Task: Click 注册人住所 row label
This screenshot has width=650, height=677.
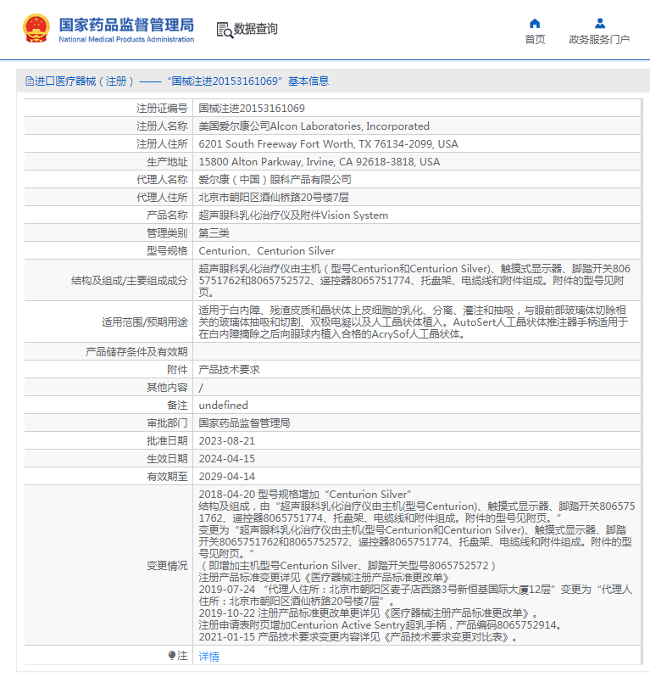Action: click(x=162, y=143)
